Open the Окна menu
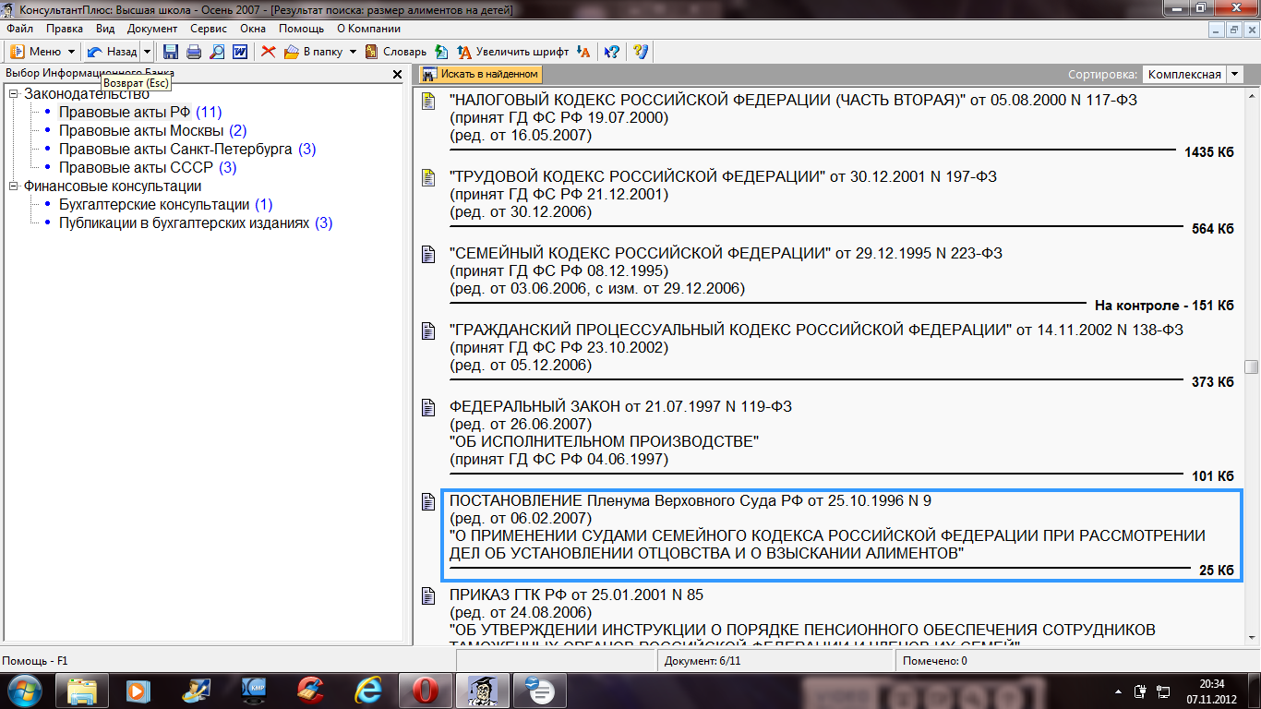1261x709 pixels. tap(253, 29)
